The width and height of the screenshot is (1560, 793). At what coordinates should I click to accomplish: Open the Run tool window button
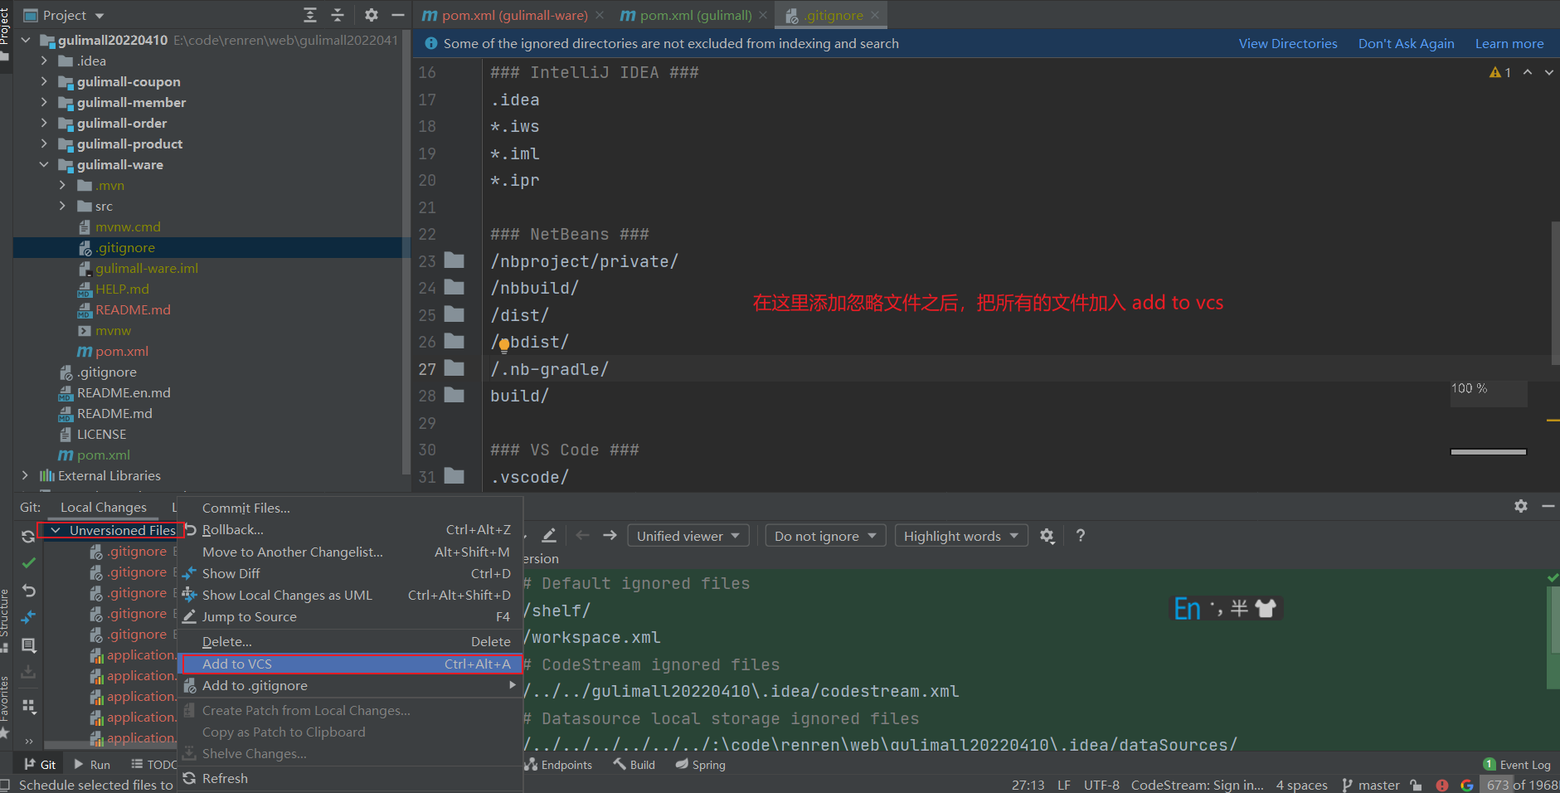point(92,764)
